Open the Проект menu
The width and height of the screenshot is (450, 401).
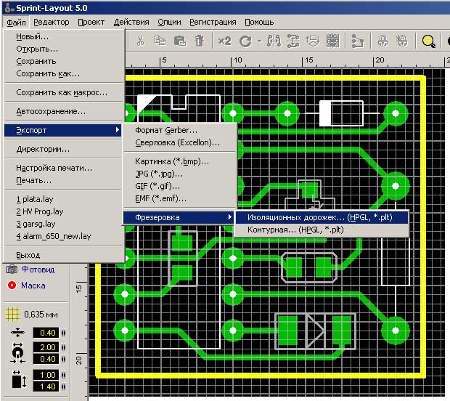91,22
